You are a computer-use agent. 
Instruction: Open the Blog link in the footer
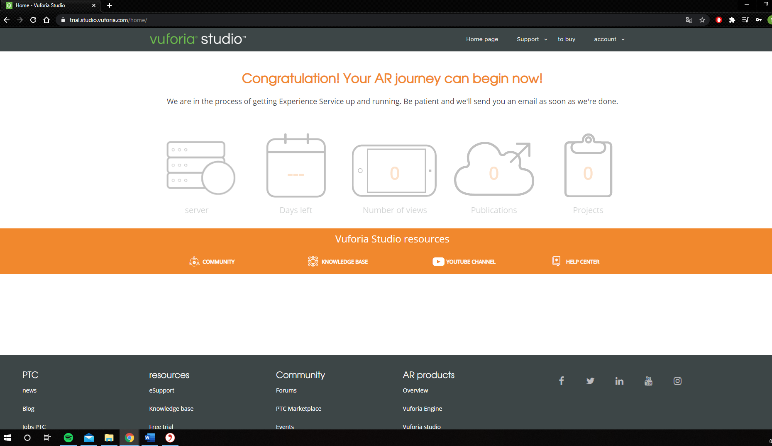pyautogui.click(x=28, y=408)
